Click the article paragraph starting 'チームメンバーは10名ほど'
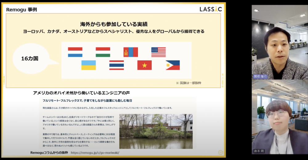 [79, 122]
